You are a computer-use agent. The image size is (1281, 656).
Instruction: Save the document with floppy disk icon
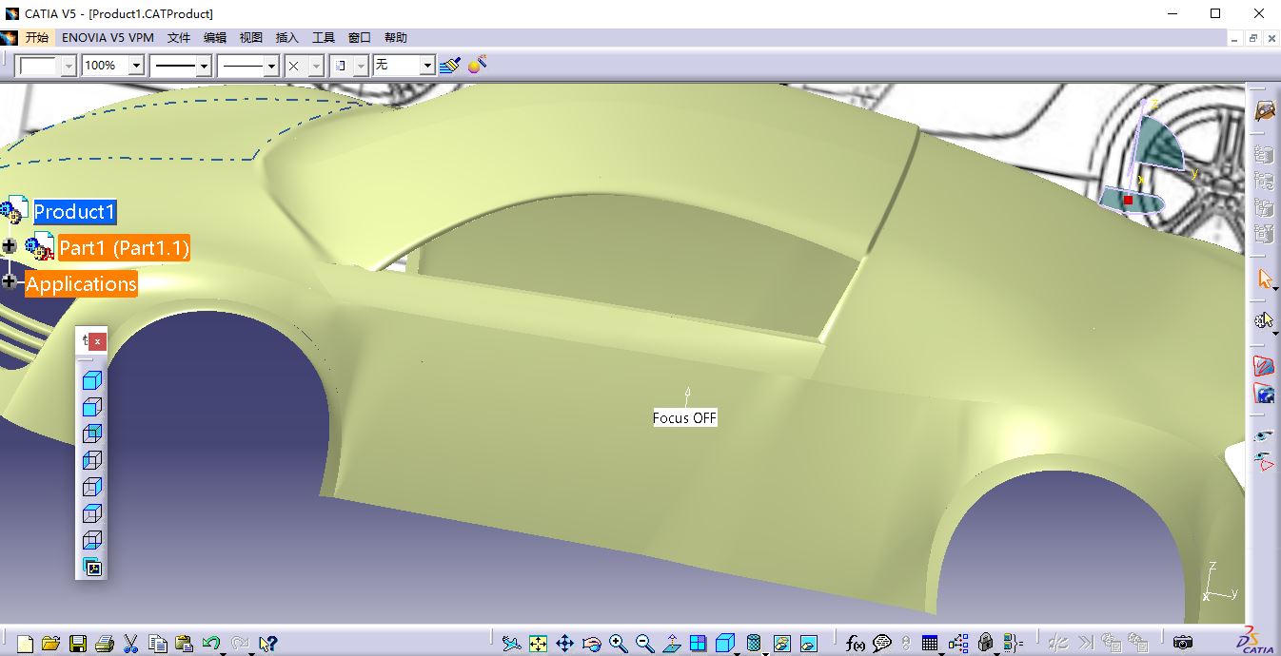click(78, 644)
